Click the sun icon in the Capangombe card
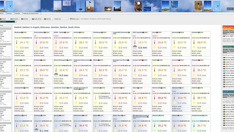 point(17,102)
